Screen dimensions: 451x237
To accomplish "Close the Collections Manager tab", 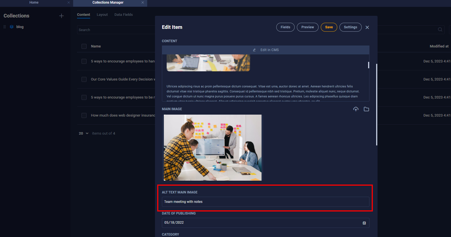I will pyautogui.click(x=143, y=2).
